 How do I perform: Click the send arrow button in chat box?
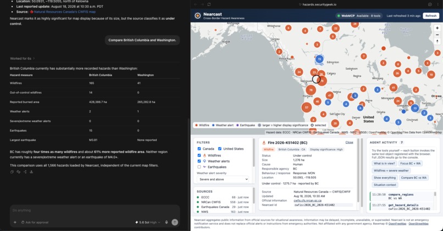click(175, 222)
